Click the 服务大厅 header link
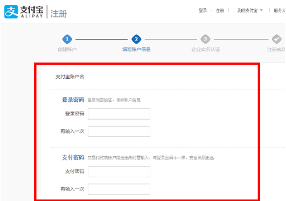Image resolution: width=286 pixels, height=201 pixels. coord(280,11)
